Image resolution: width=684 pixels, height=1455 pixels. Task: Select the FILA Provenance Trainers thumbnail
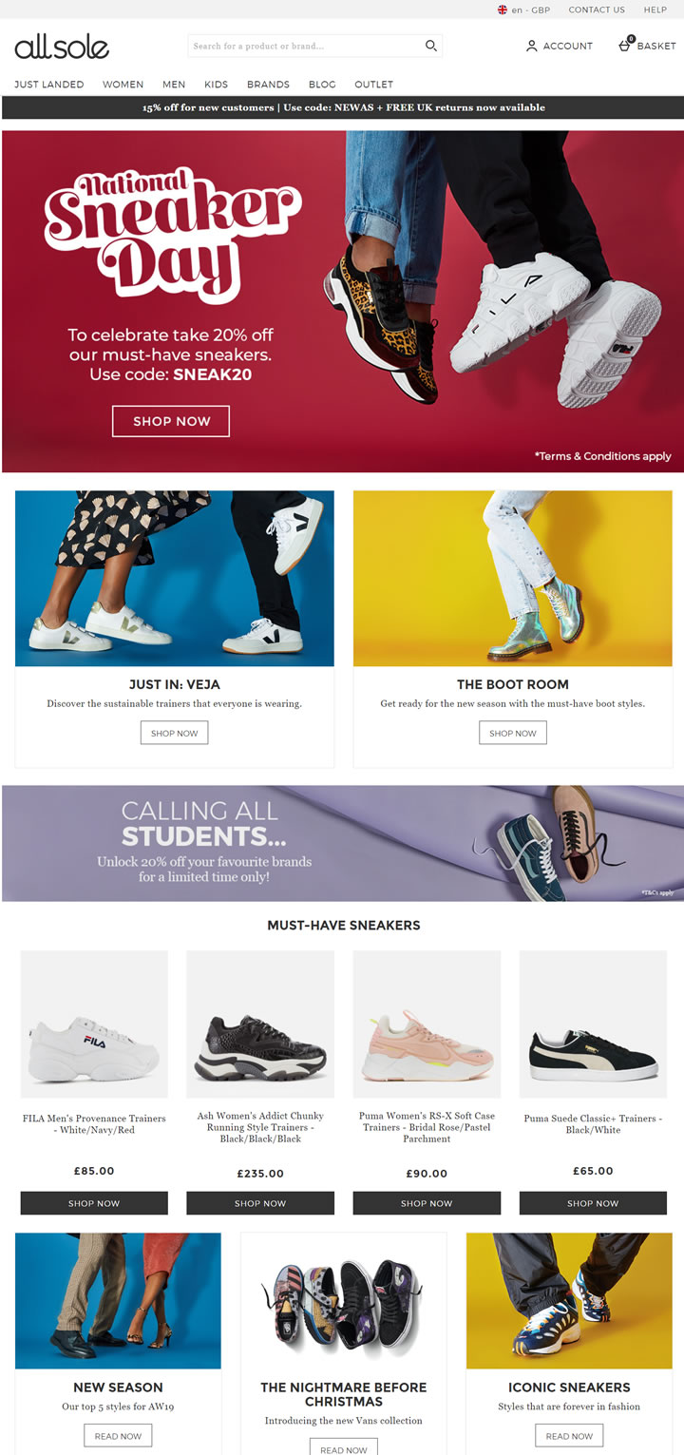click(94, 1024)
